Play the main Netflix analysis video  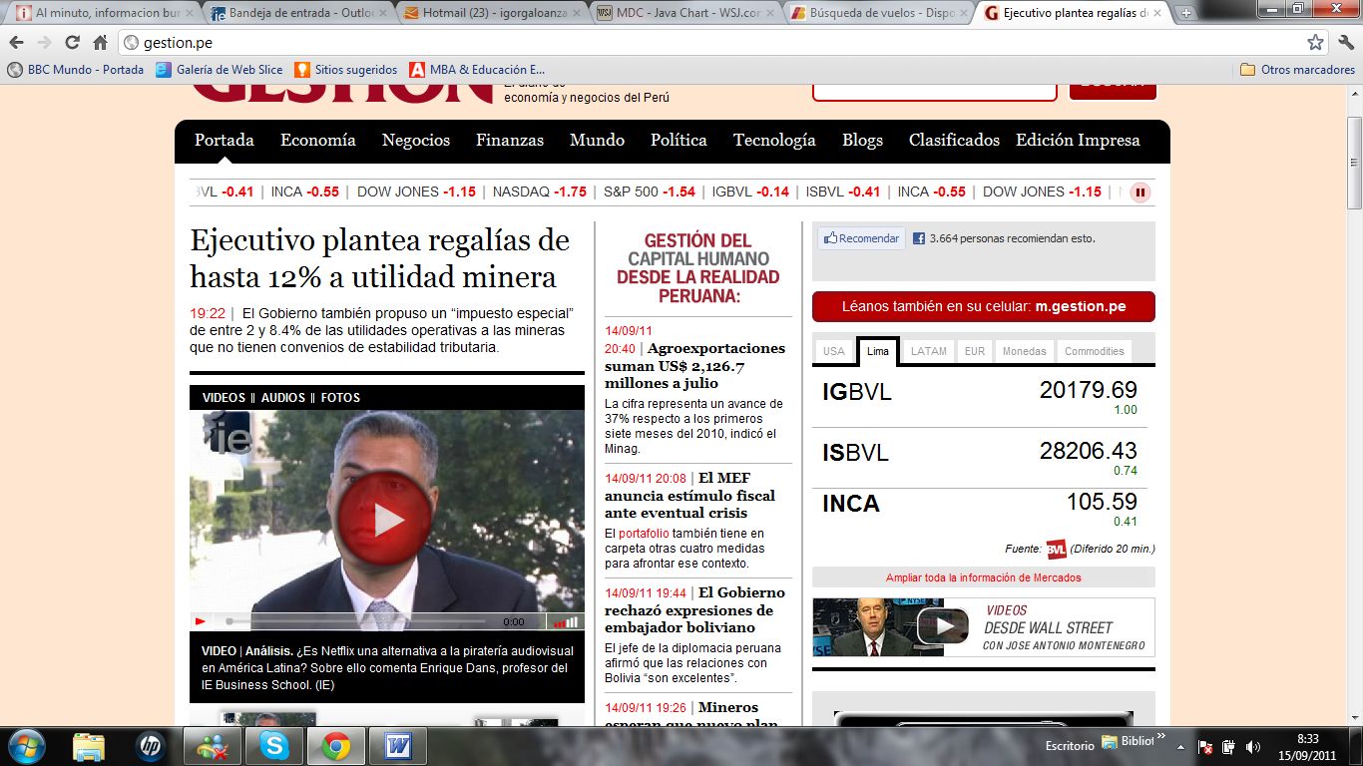click(x=385, y=519)
